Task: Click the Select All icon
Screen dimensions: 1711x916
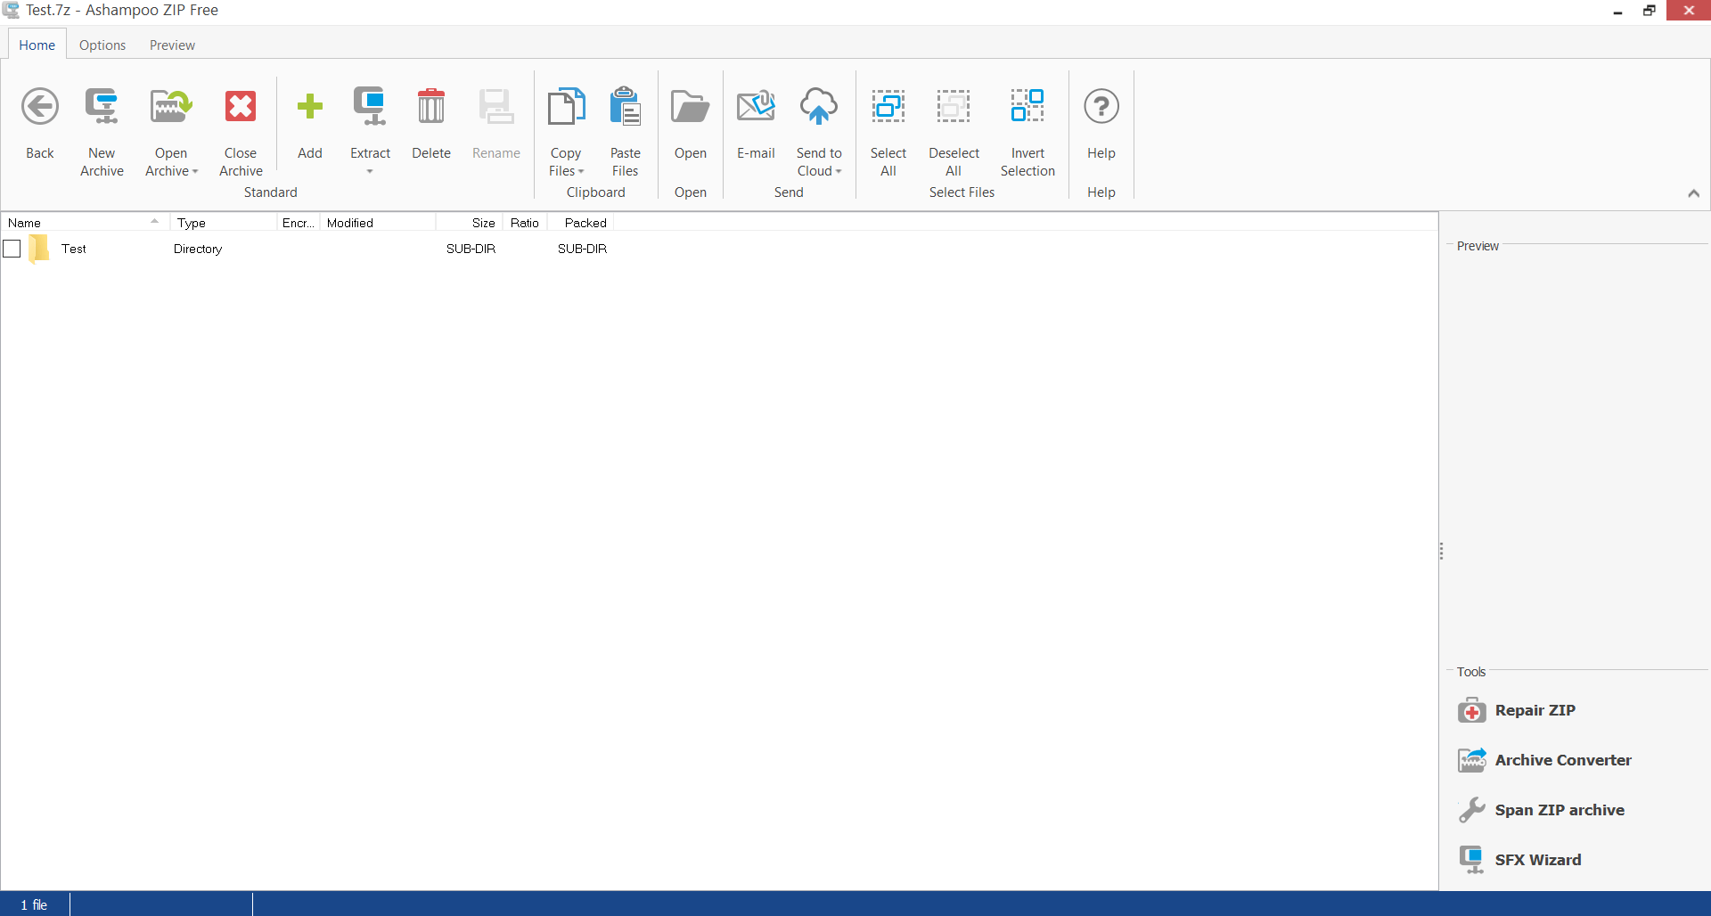Action: pos(888,106)
